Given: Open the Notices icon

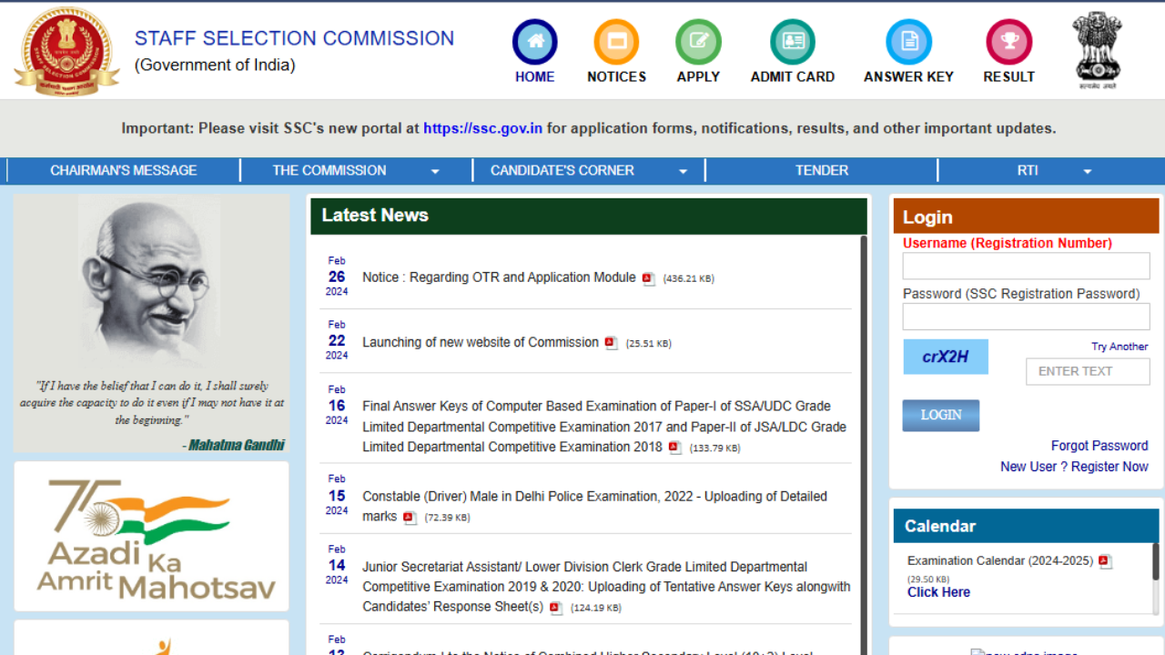Looking at the screenshot, I should pos(616,42).
